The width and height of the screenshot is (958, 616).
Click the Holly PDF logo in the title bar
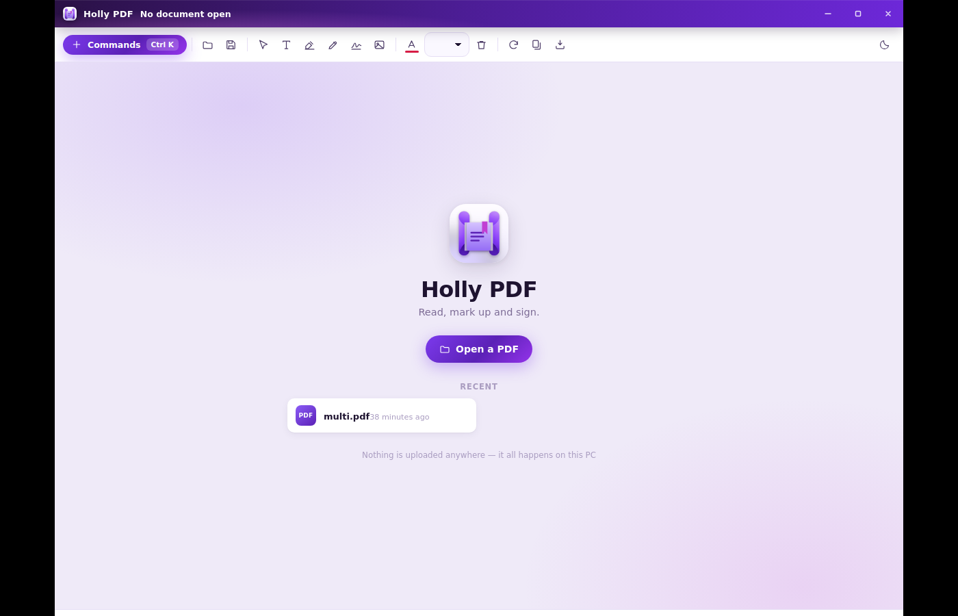(70, 14)
